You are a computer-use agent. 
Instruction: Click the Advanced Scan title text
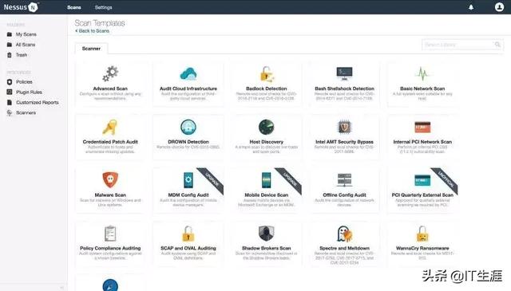click(110, 88)
